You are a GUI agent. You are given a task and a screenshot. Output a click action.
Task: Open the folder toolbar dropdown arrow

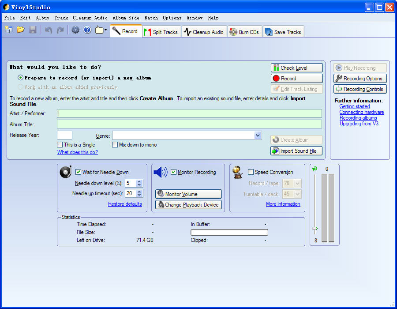pyautogui.click(x=105, y=30)
